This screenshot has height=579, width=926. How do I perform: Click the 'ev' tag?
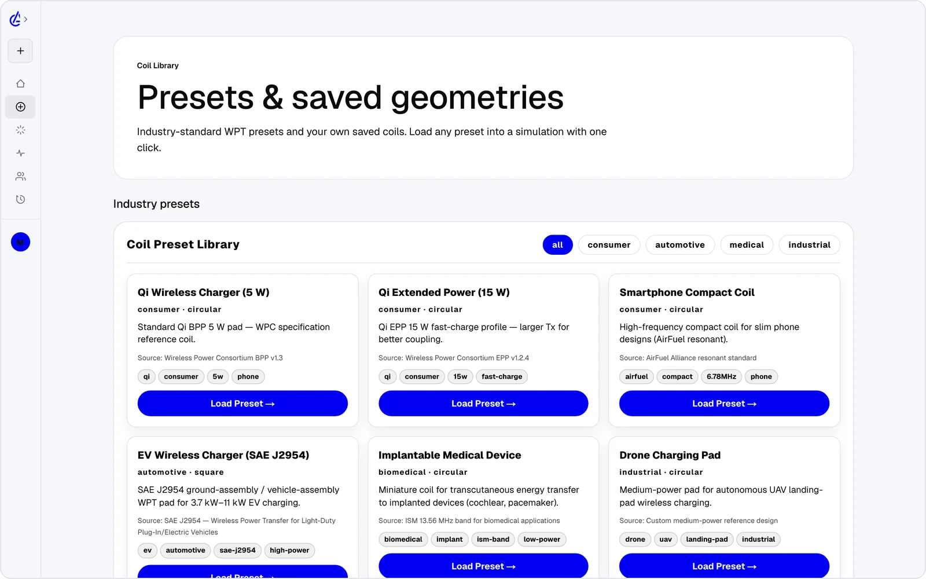click(148, 551)
